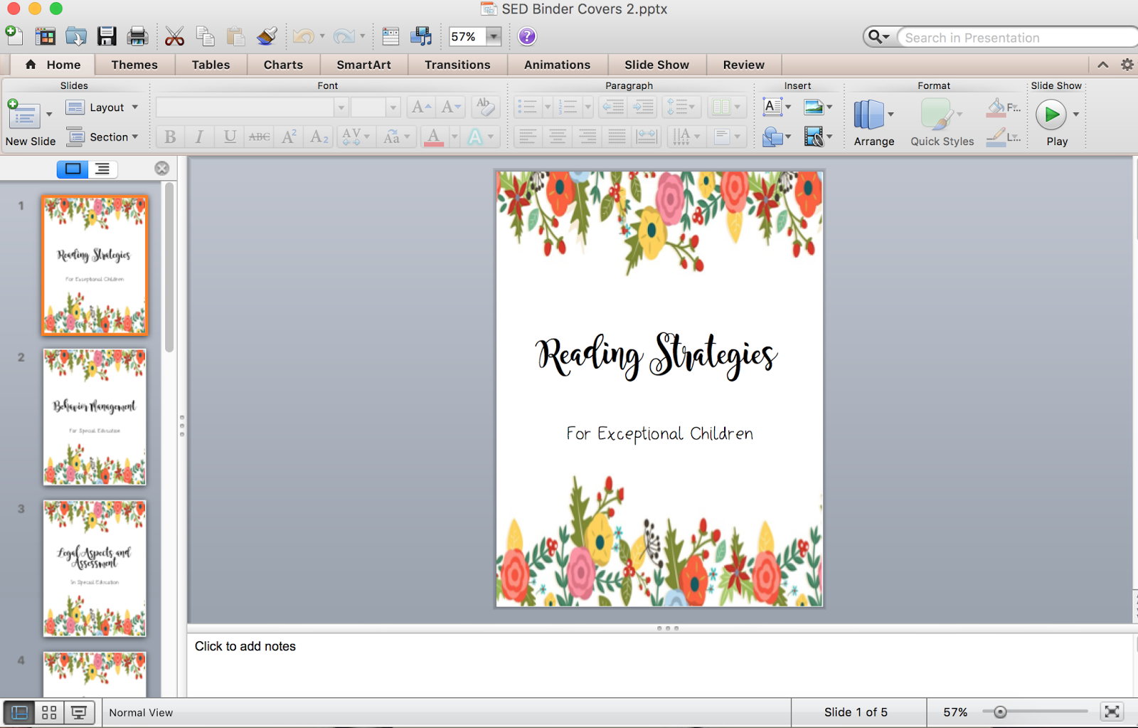Redo the last undone action
The image size is (1138, 728).
point(344,36)
